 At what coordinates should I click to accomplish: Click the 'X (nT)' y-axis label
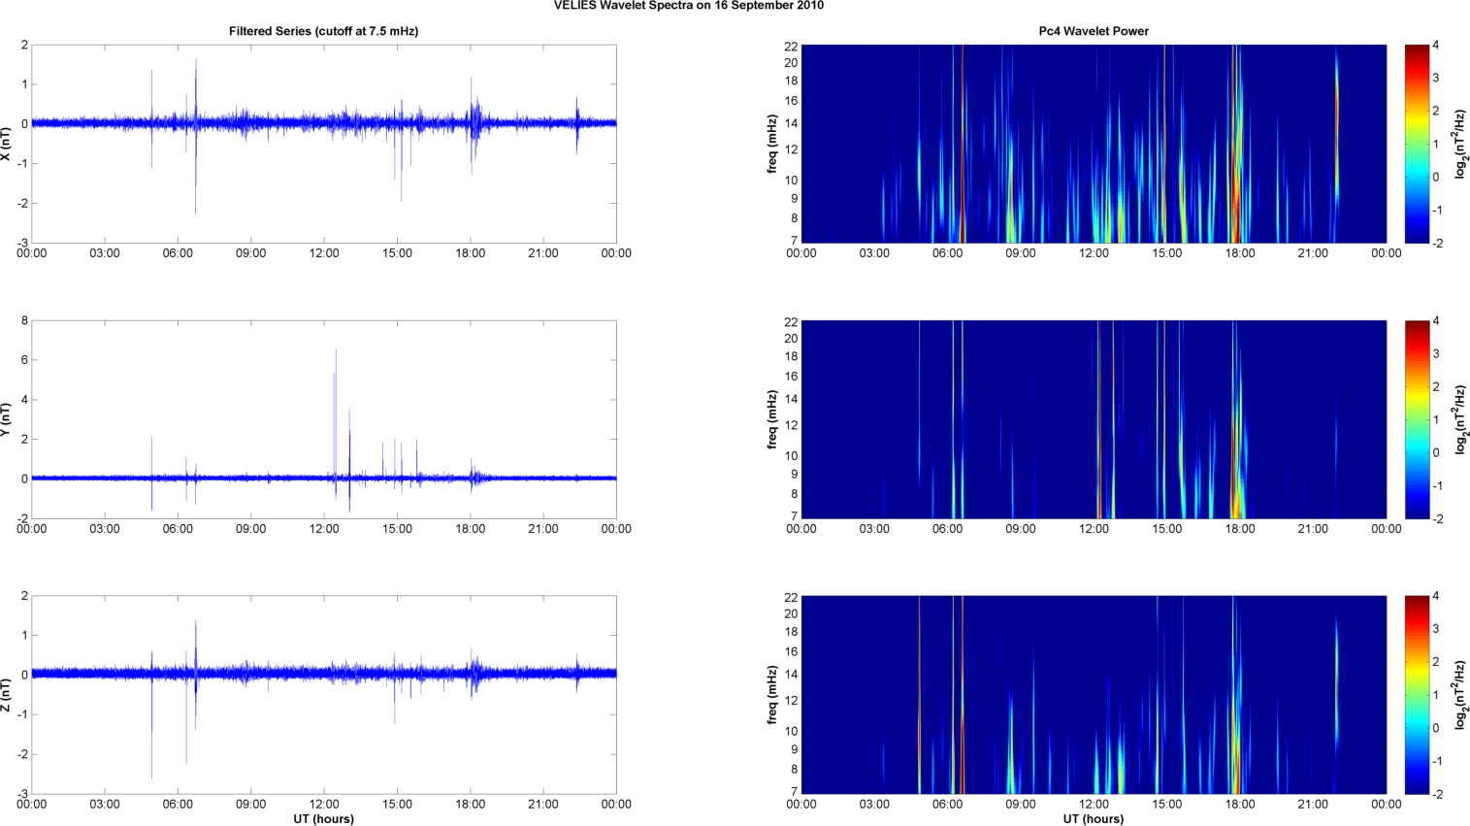coord(7,144)
